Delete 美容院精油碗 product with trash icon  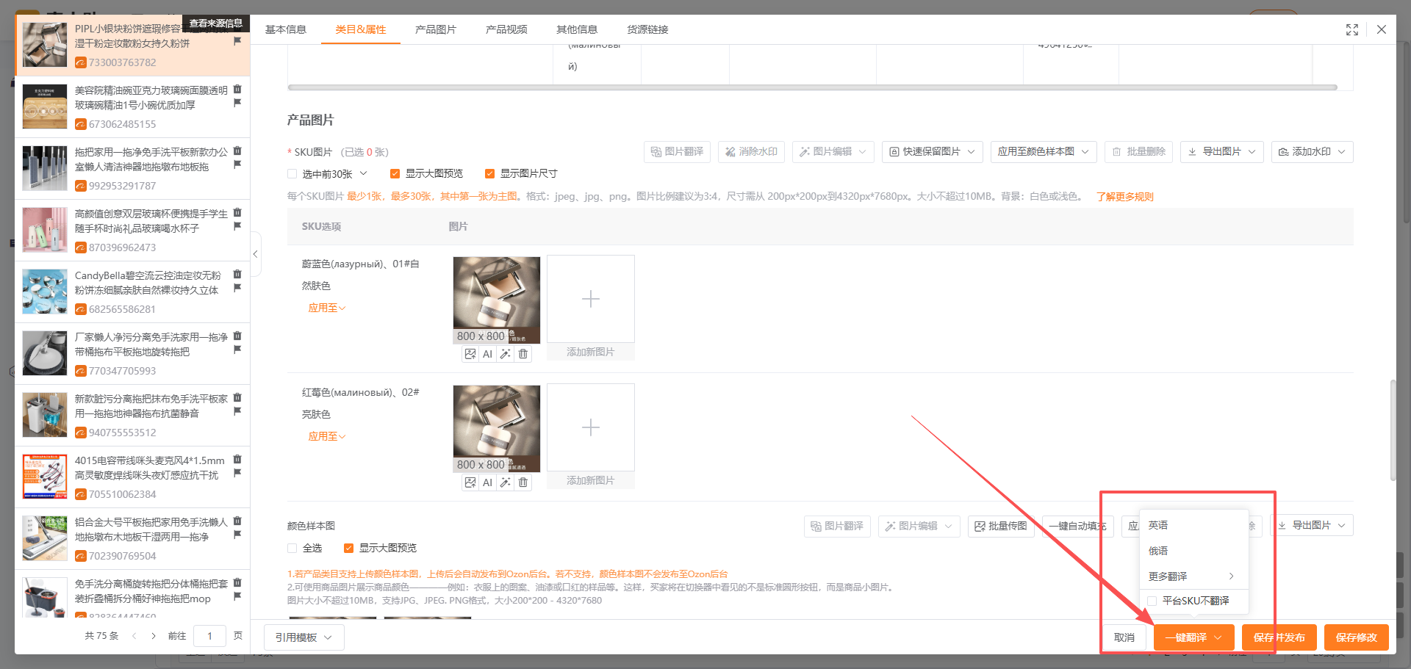point(237,89)
